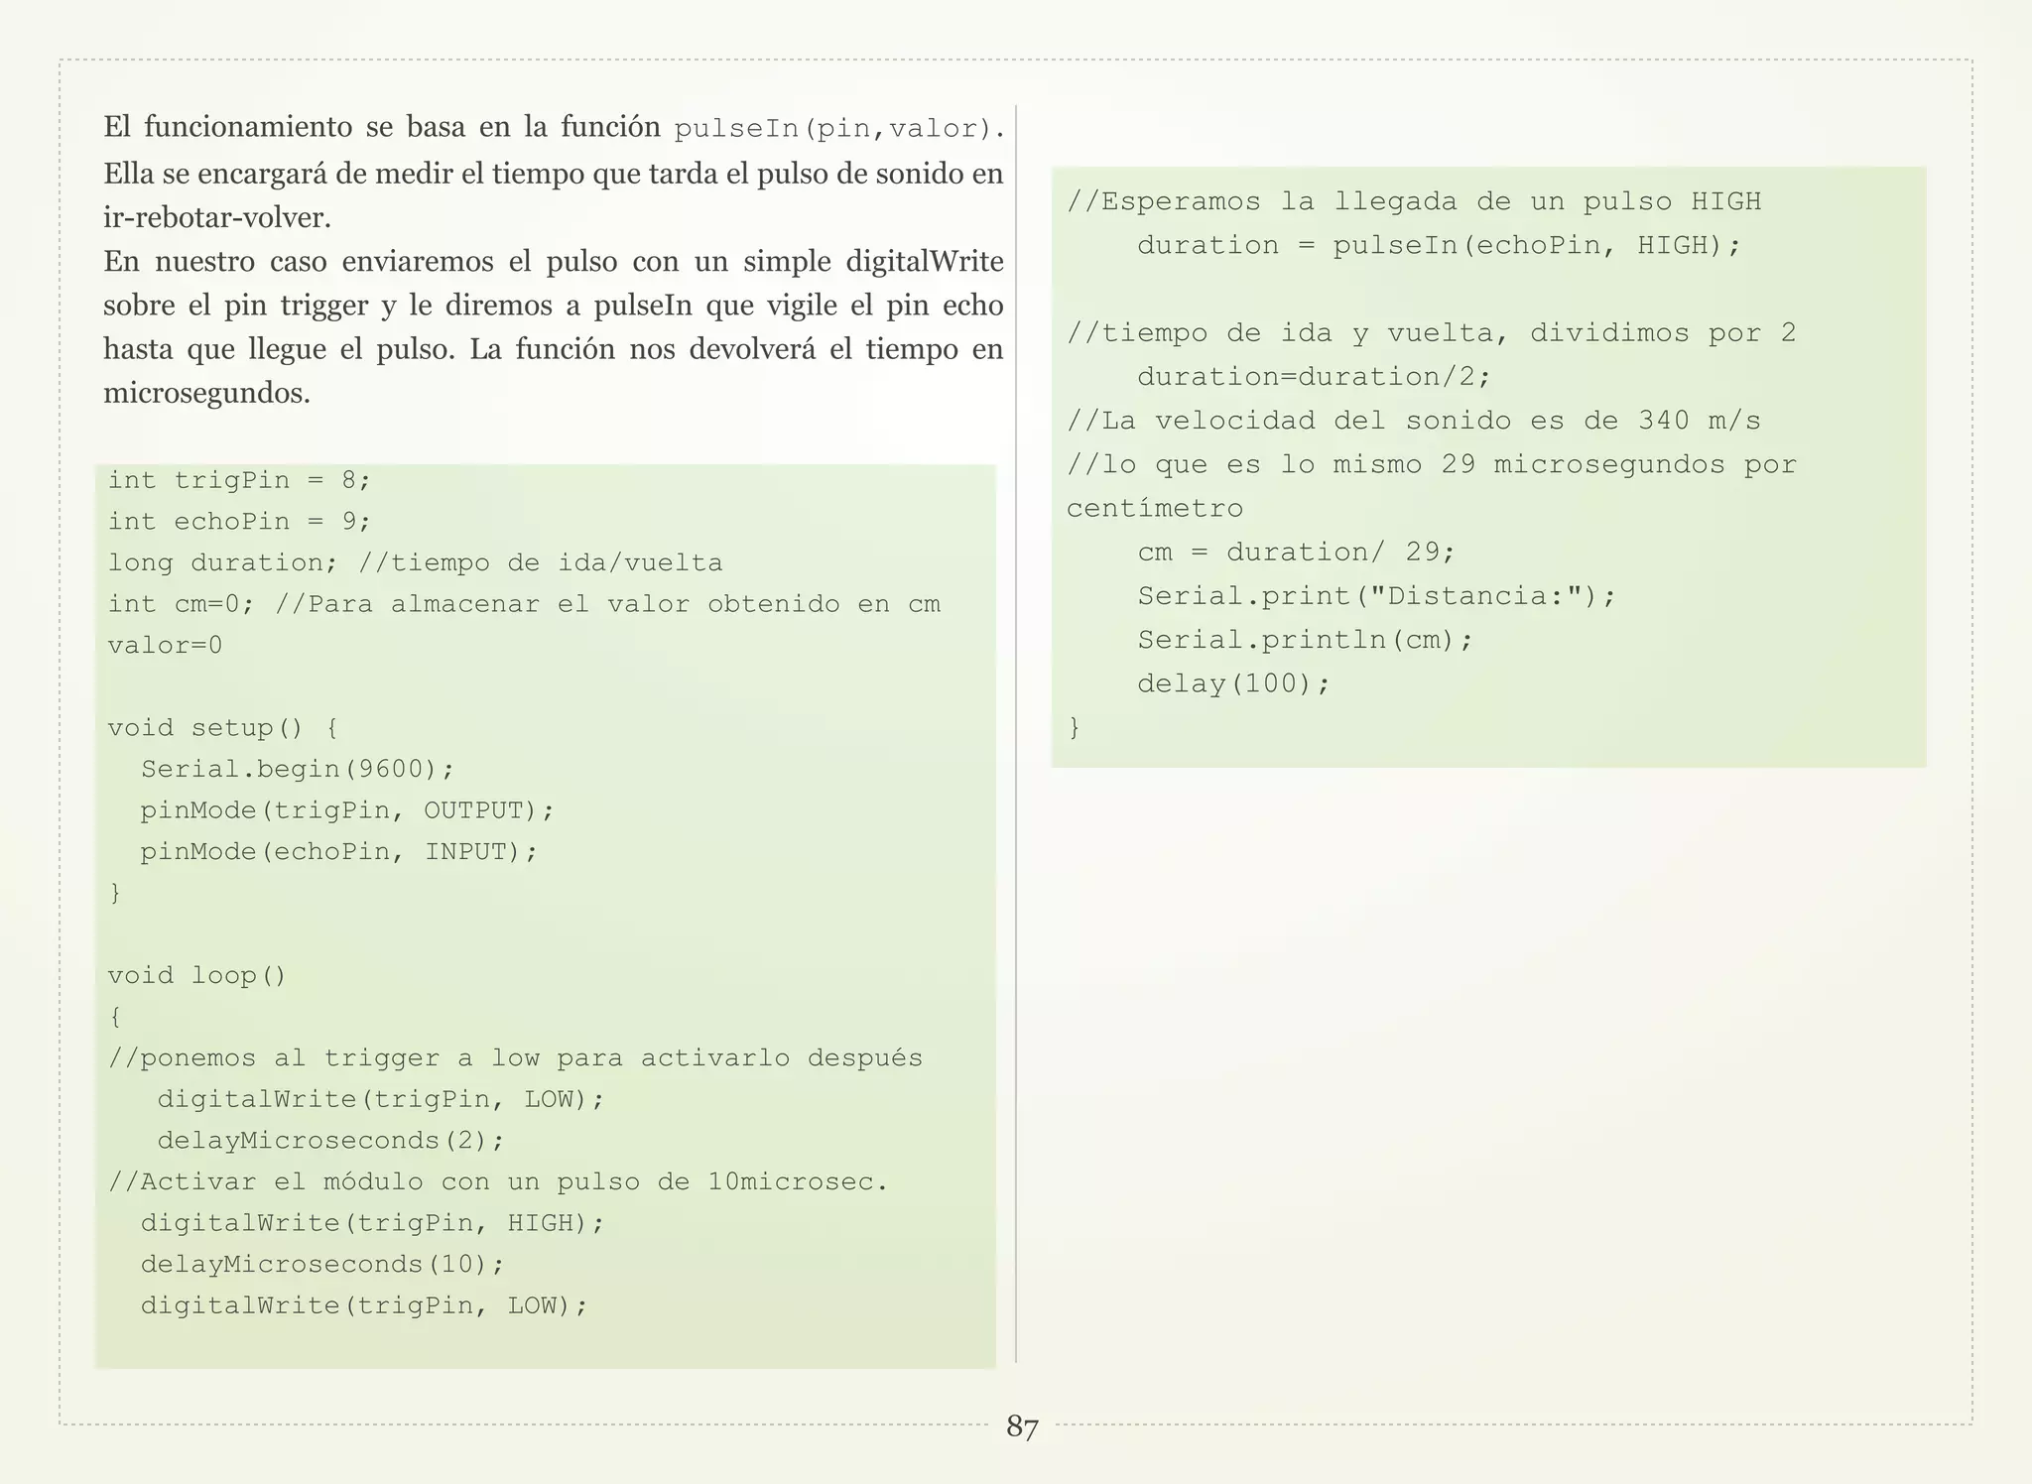Click the code line 'int echoPin = 9;'

point(239,522)
